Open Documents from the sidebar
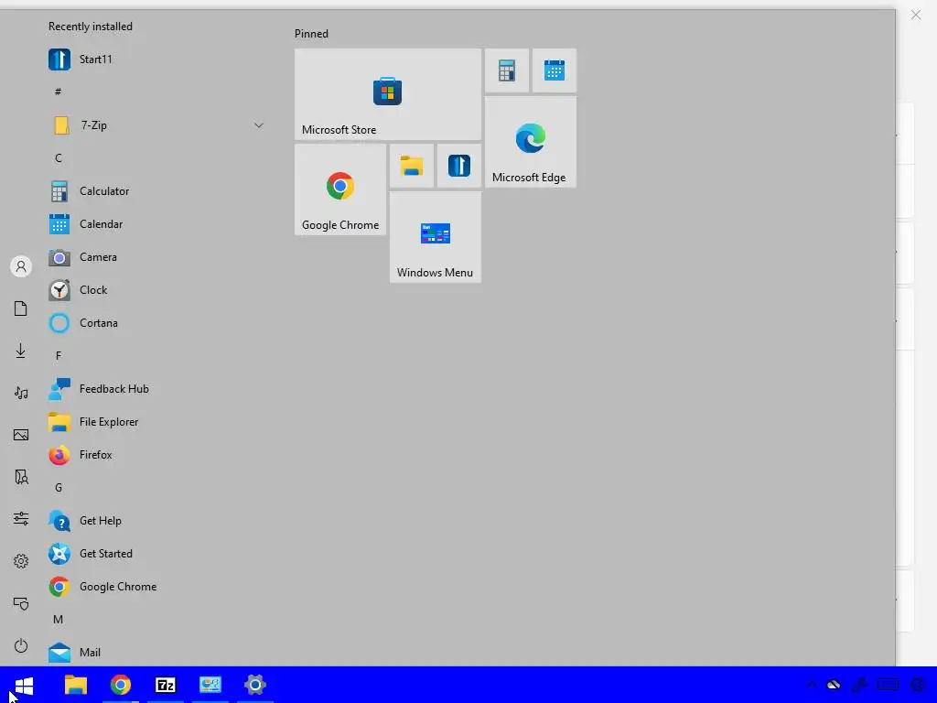Image resolution: width=937 pixels, height=703 pixels. (x=21, y=308)
